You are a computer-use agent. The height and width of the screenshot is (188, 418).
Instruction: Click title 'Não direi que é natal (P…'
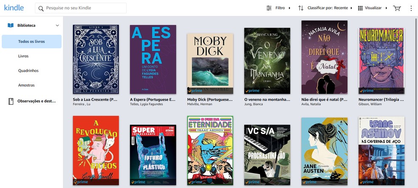click(x=325, y=100)
